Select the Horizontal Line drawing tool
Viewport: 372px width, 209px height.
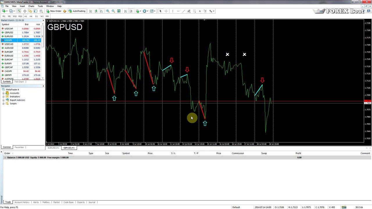[178, 11]
